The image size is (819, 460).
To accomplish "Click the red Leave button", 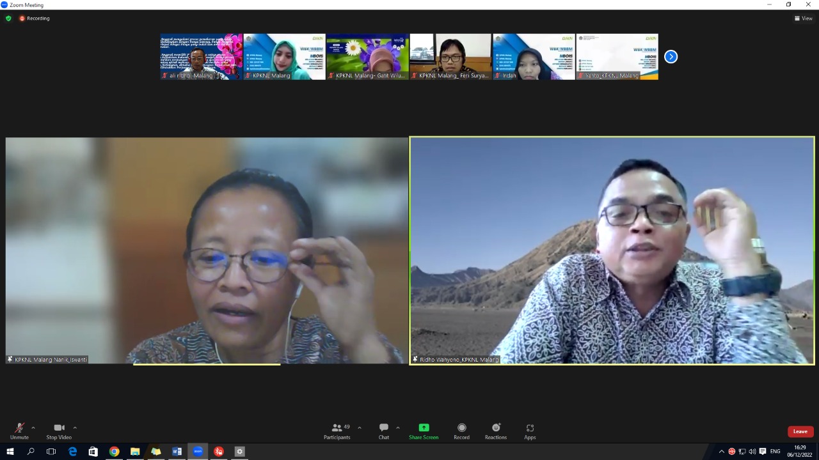I will 800,431.
